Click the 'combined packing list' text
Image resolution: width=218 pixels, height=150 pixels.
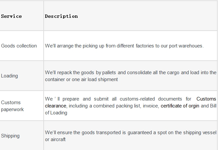click(x=116, y=106)
